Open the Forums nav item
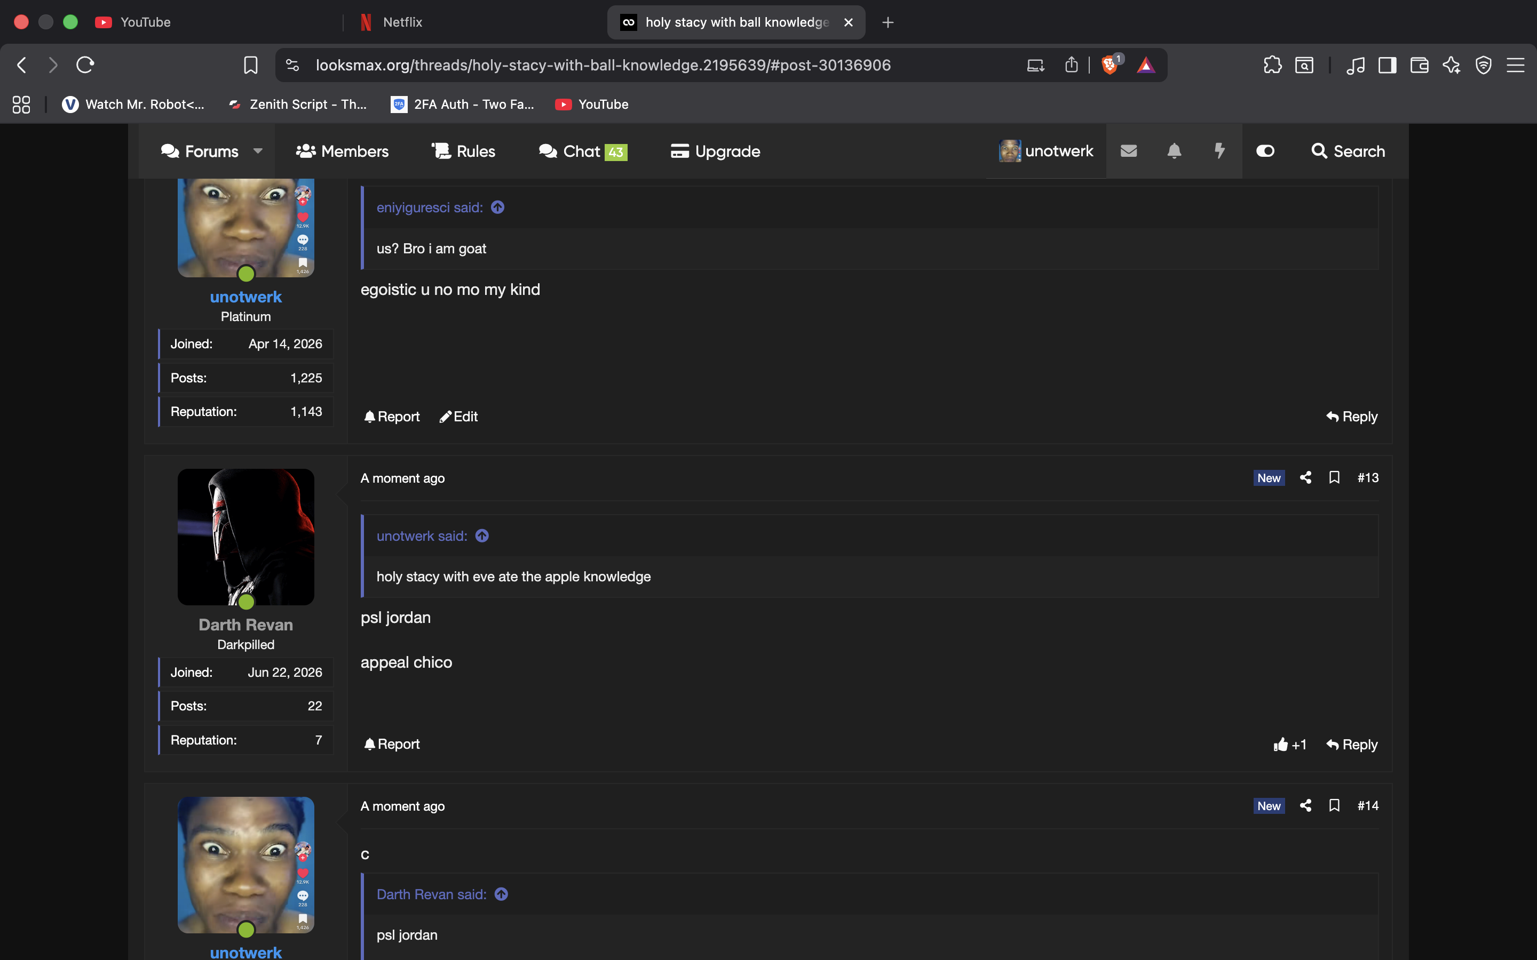Screen dimensions: 1537x960 200,151
